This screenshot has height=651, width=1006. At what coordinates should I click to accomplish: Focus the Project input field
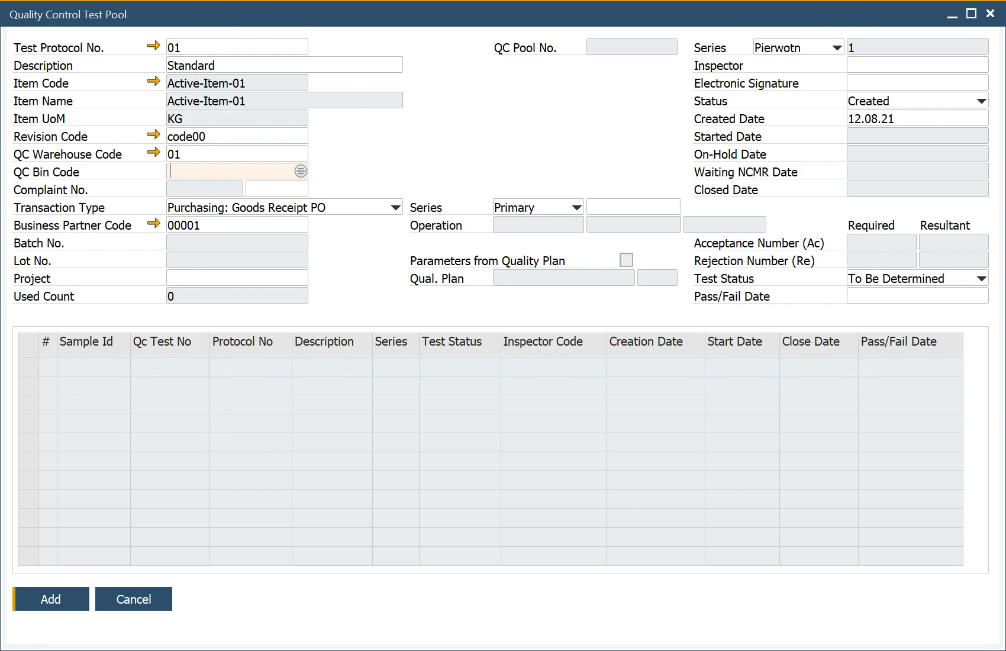(237, 278)
